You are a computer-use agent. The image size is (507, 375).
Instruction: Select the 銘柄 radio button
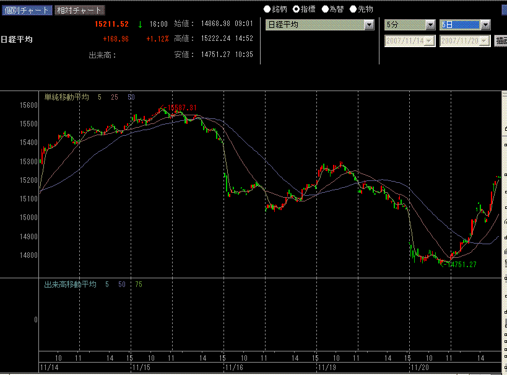pyautogui.click(x=267, y=9)
